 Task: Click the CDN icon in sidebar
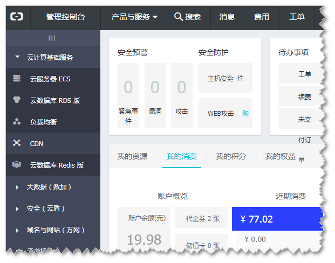(x=17, y=143)
